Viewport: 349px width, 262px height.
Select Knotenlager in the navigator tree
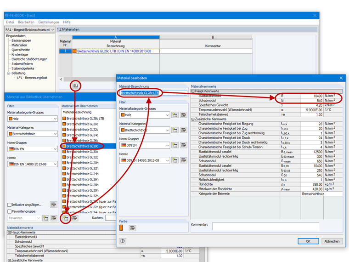click(20, 55)
